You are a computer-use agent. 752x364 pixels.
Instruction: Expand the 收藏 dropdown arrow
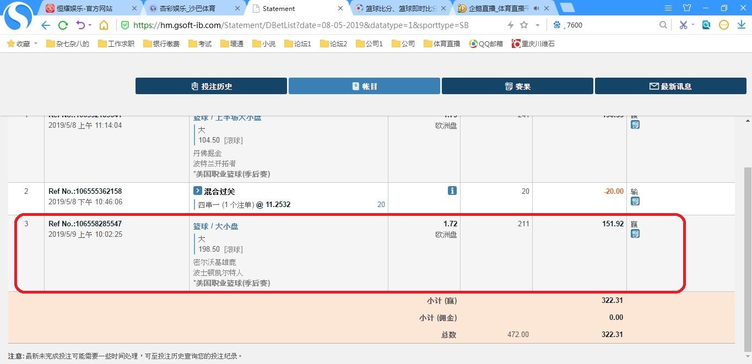coord(36,44)
